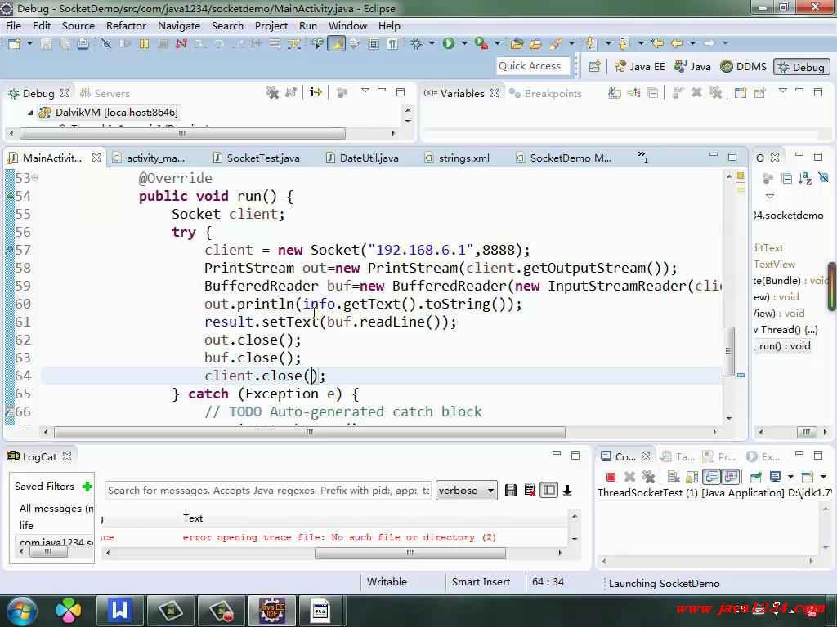Toggle Block Selection Mode icon
The height and width of the screenshot is (627, 837).
click(374, 44)
